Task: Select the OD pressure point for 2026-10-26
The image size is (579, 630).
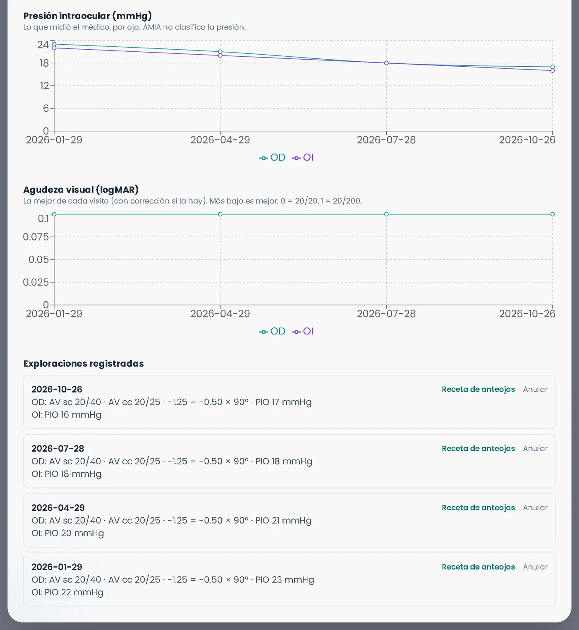Action: [x=553, y=67]
